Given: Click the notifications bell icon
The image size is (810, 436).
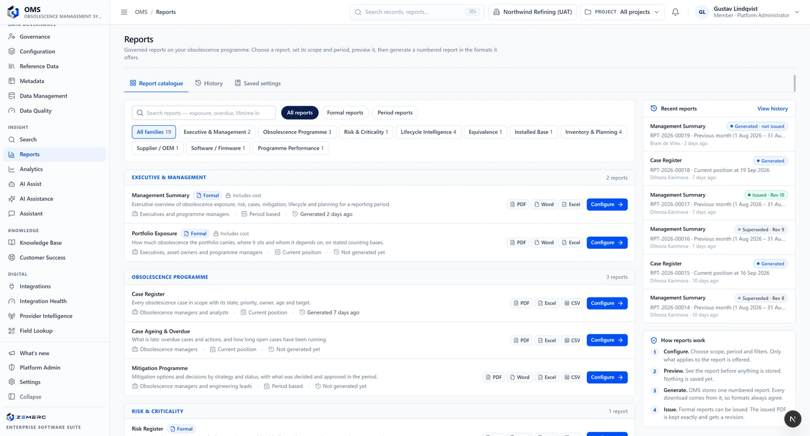Looking at the screenshot, I should coord(675,12).
